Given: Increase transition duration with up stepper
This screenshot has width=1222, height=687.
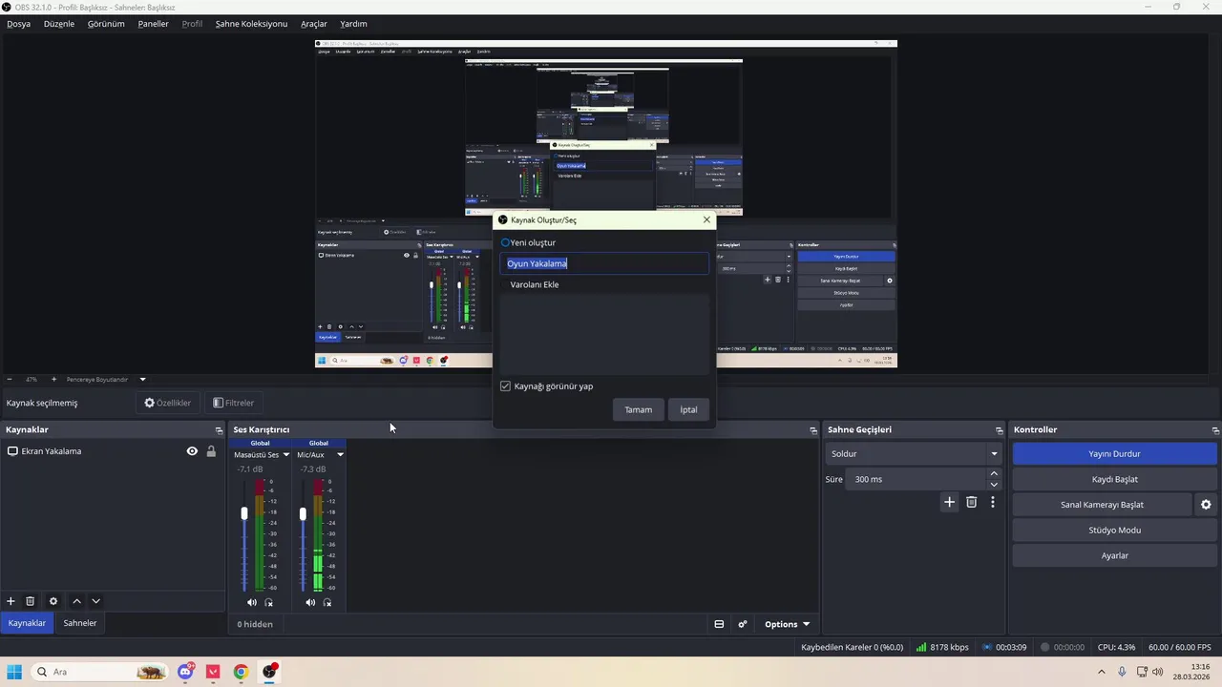Looking at the screenshot, I should tap(994, 473).
